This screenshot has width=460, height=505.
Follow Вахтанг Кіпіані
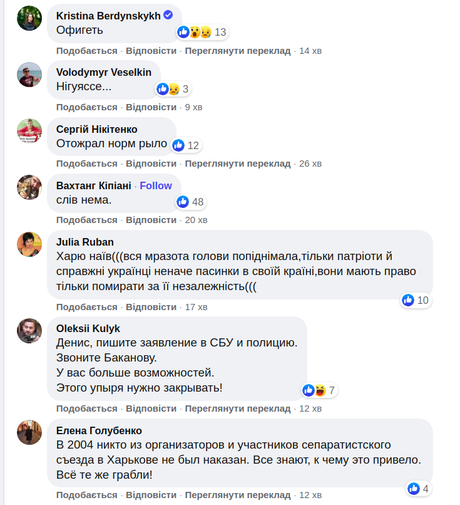tap(156, 185)
